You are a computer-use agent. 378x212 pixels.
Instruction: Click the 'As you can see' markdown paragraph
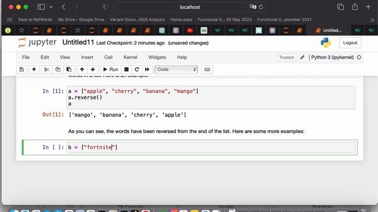point(186,131)
